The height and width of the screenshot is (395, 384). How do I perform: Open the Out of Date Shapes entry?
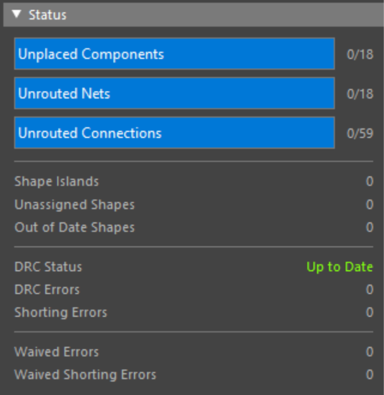click(74, 227)
